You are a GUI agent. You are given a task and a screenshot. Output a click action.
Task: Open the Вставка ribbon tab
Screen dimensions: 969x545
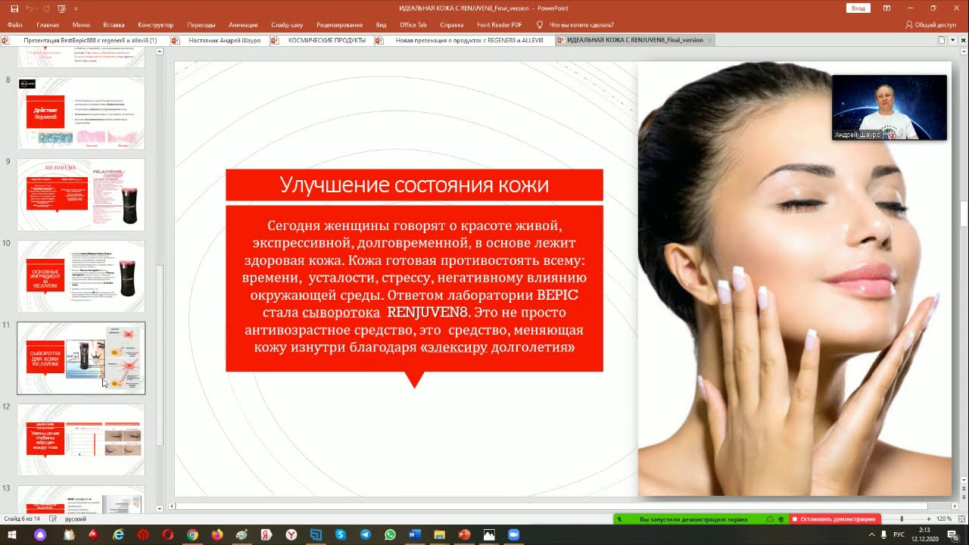point(114,25)
